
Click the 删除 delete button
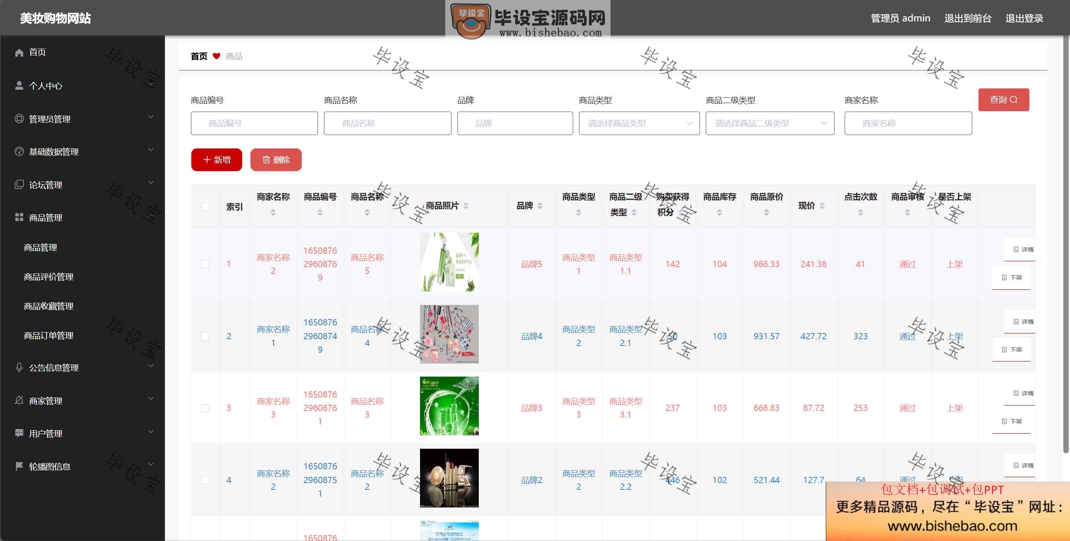click(276, 160)
